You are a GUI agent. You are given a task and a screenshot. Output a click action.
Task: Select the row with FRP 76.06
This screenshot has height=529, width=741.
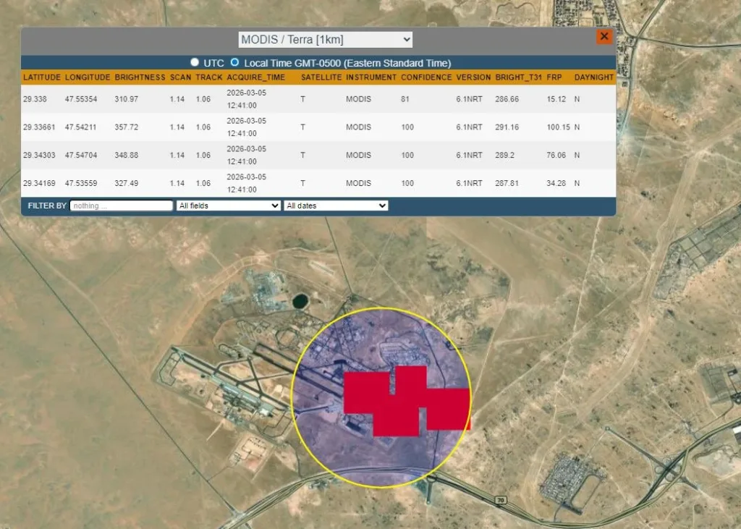[x=318, y=155]
